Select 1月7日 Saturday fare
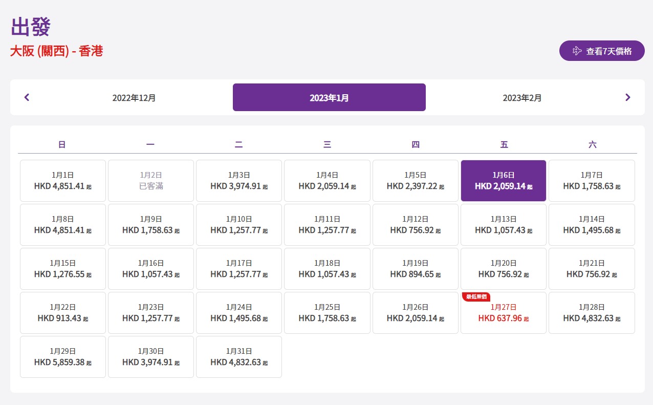This screenshot has width=653, height=405. [592, 181]
